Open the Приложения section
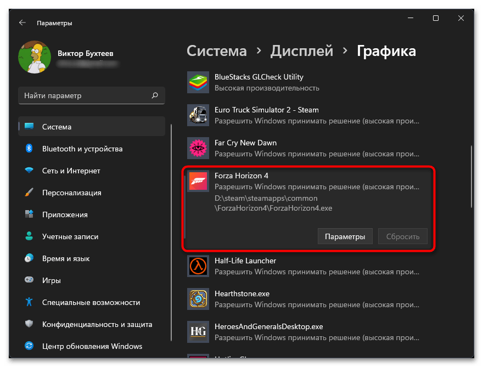483x367 pixels. (x=92, y=214)
